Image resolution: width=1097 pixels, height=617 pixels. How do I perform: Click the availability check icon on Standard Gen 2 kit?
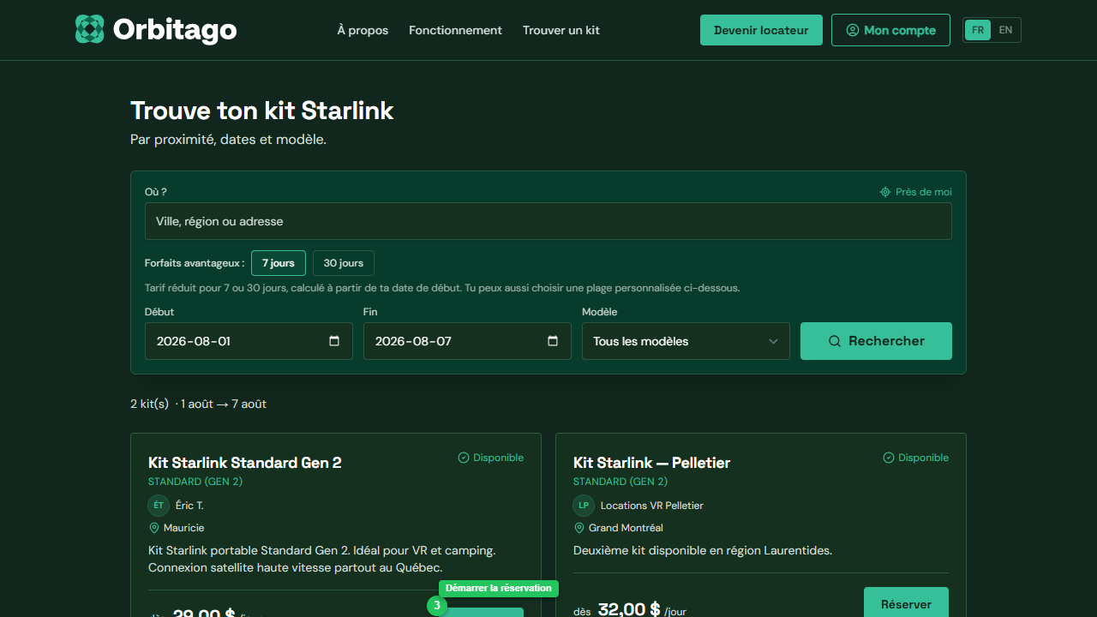[464, 458]
